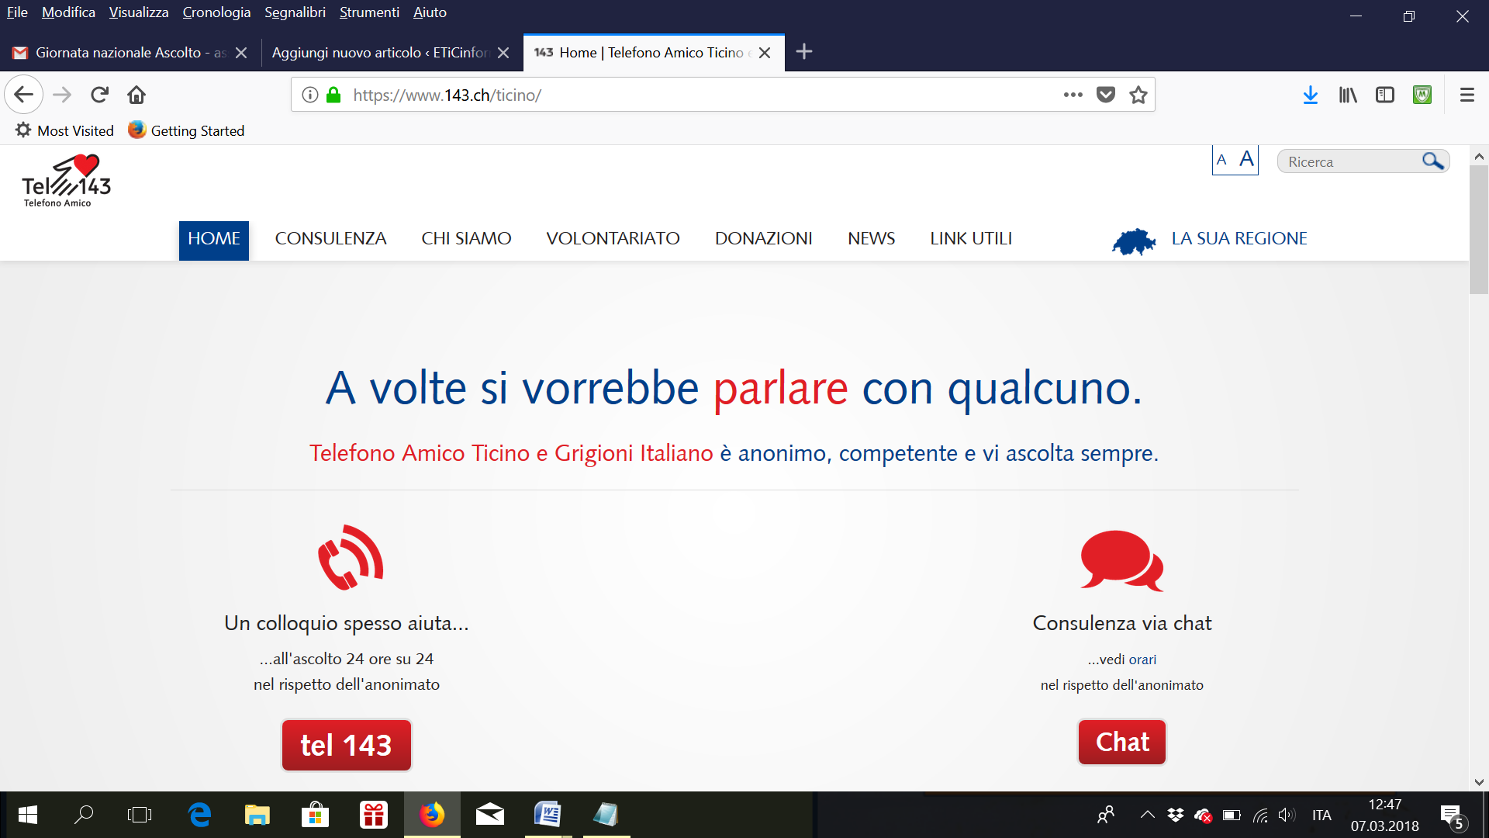Open VOLONTARIATO navigation item
Screen dimensions: 1489x838
coord(613,239)
